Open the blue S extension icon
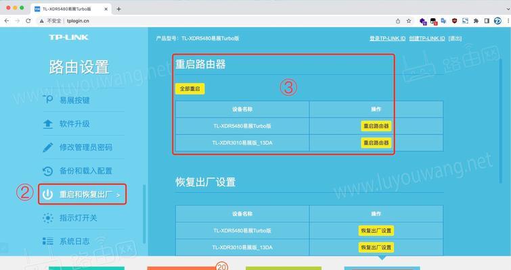 coord(465,21)
